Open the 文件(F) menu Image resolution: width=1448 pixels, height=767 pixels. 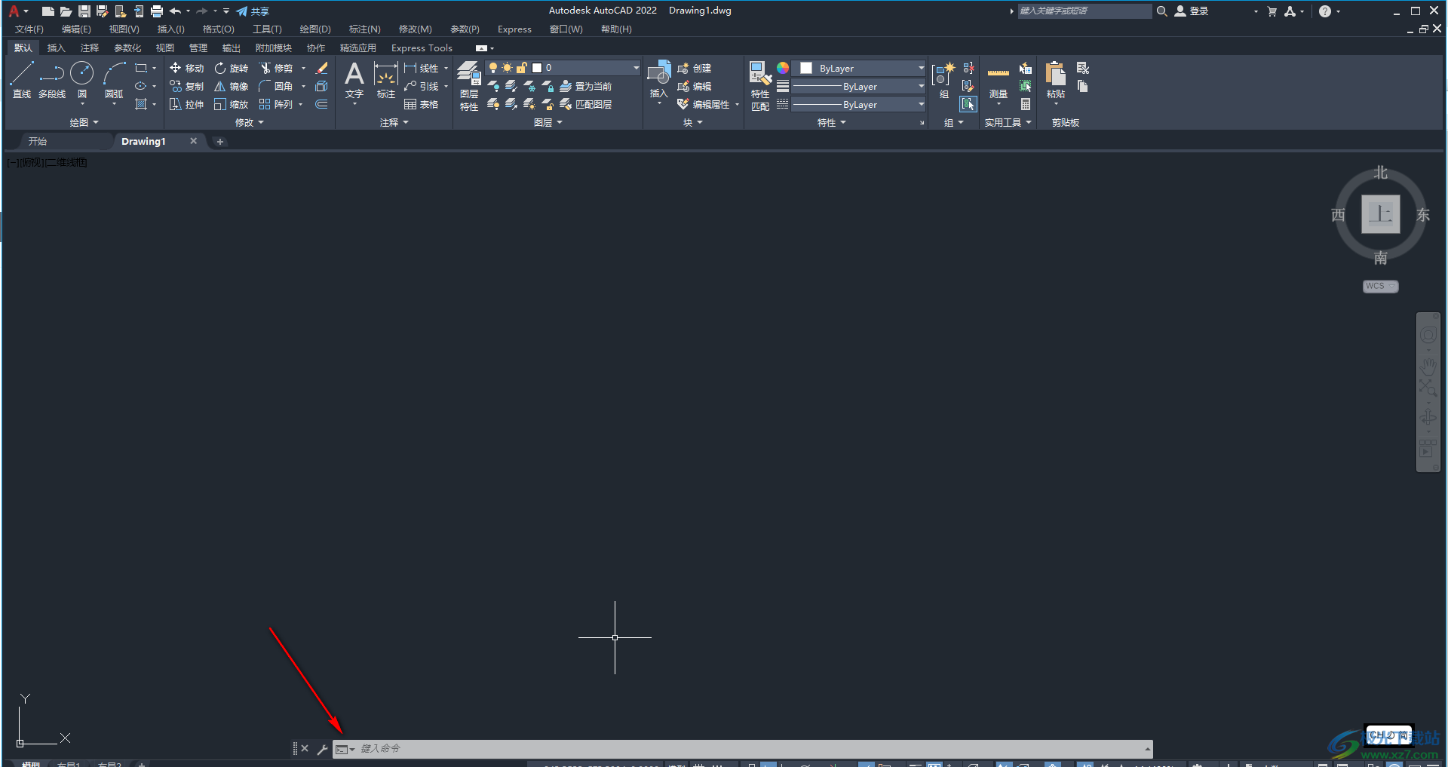point(29,29)
